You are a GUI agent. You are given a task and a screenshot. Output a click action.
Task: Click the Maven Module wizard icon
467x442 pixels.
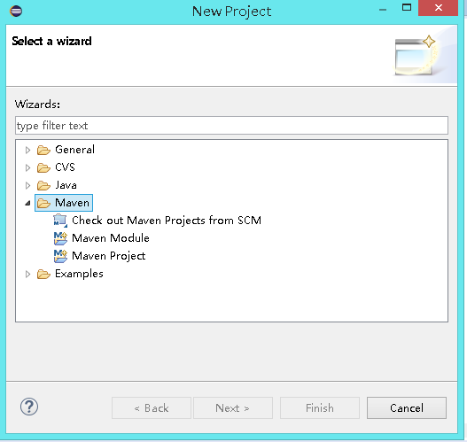click(60, 238)
